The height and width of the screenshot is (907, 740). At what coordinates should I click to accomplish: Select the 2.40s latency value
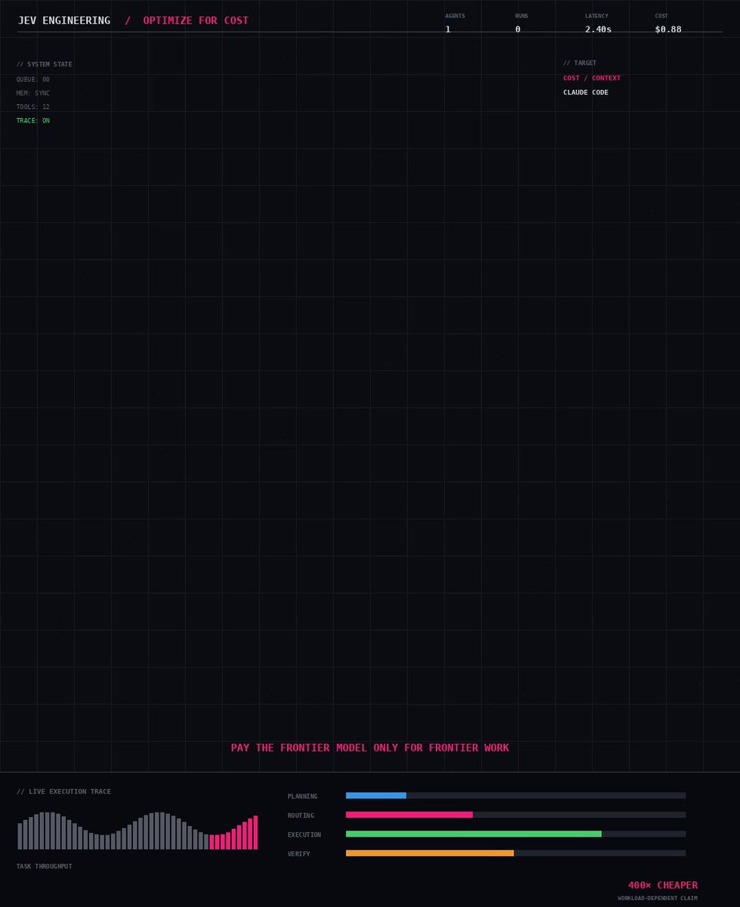tap(598, 29)
